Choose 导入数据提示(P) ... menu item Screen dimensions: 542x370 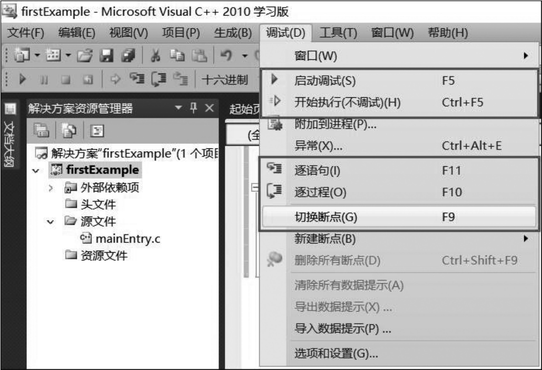tap(399, 328)
